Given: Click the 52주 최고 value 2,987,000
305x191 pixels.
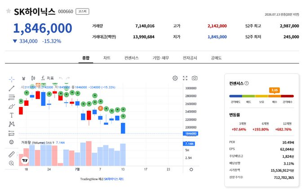Looking at the screenshot, I should pyautogui.click(x=289, y=26).
